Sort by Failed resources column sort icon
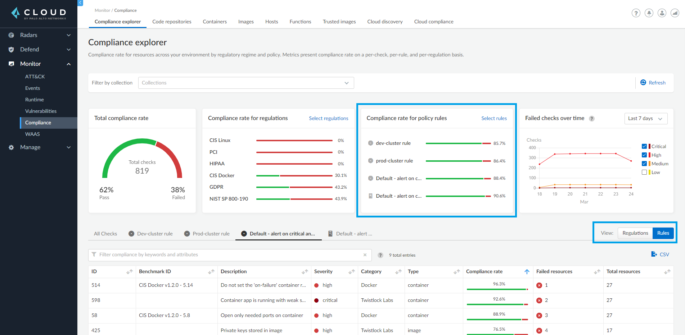The height and width of the screenshot is (335, 685). [x=597, y=272]
